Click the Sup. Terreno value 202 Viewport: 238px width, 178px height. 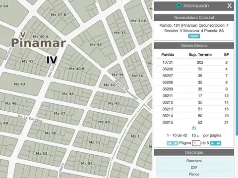pos(200,62)
